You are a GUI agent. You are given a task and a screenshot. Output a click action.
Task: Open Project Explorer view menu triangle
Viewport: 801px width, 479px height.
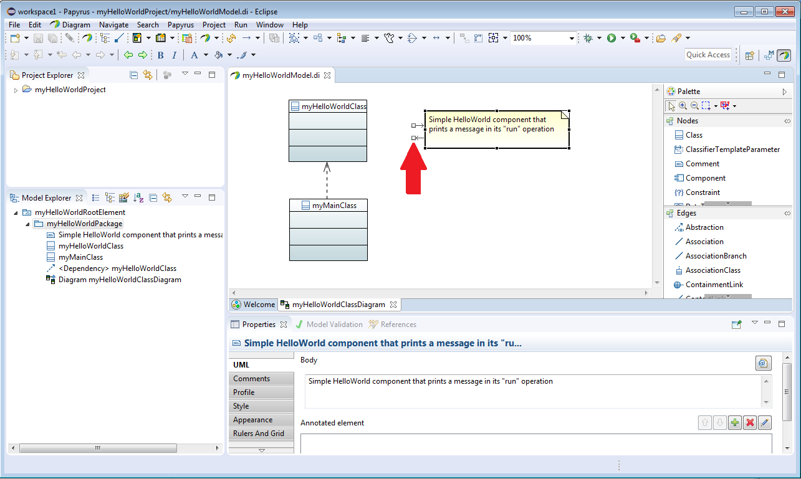pos(185,74)
